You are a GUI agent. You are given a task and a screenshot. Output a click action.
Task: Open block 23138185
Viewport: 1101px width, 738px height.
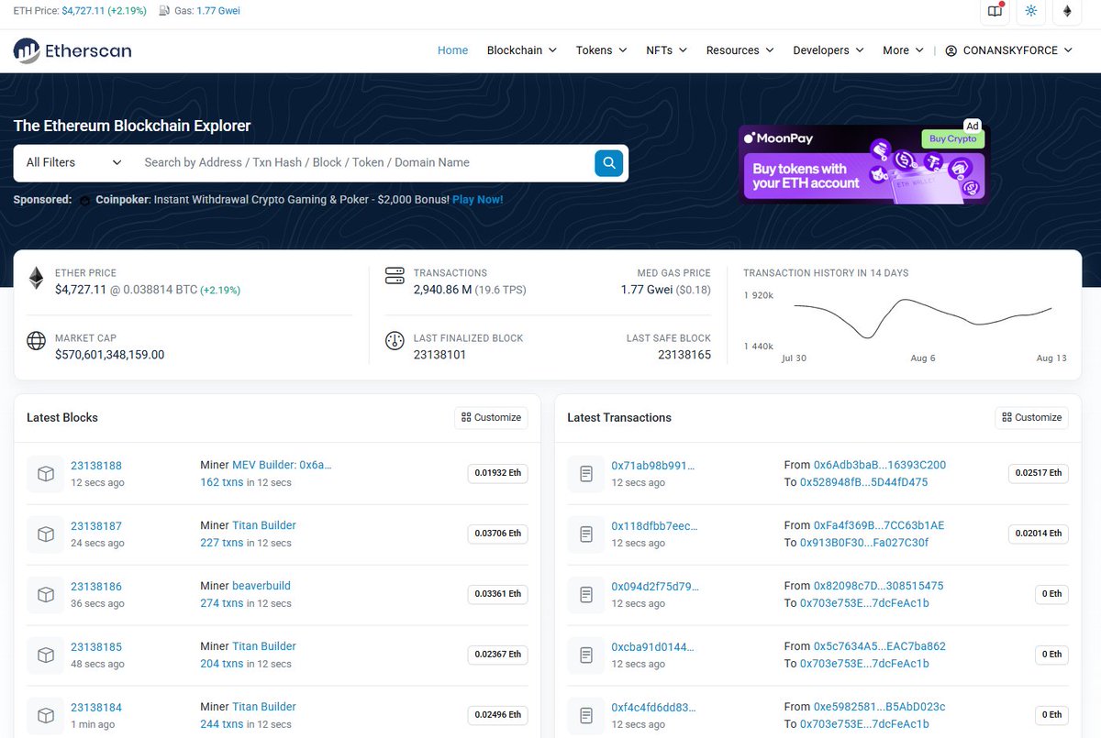tap(96, 647)
